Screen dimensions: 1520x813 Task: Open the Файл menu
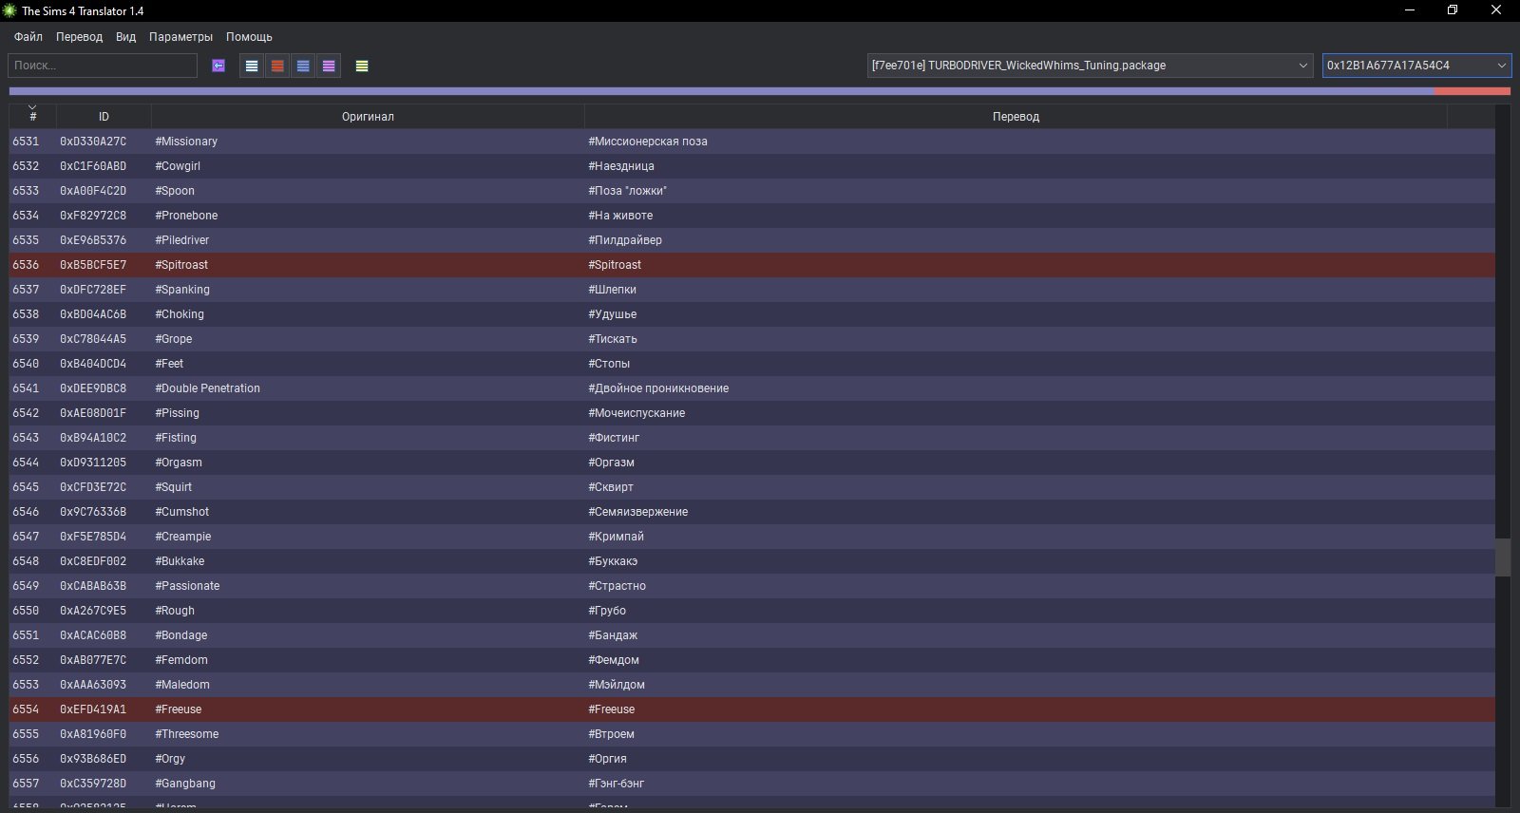tap(28, 37)
